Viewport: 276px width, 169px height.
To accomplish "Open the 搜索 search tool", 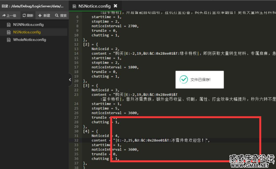I will pyautogui.click(x=61, y=16).
